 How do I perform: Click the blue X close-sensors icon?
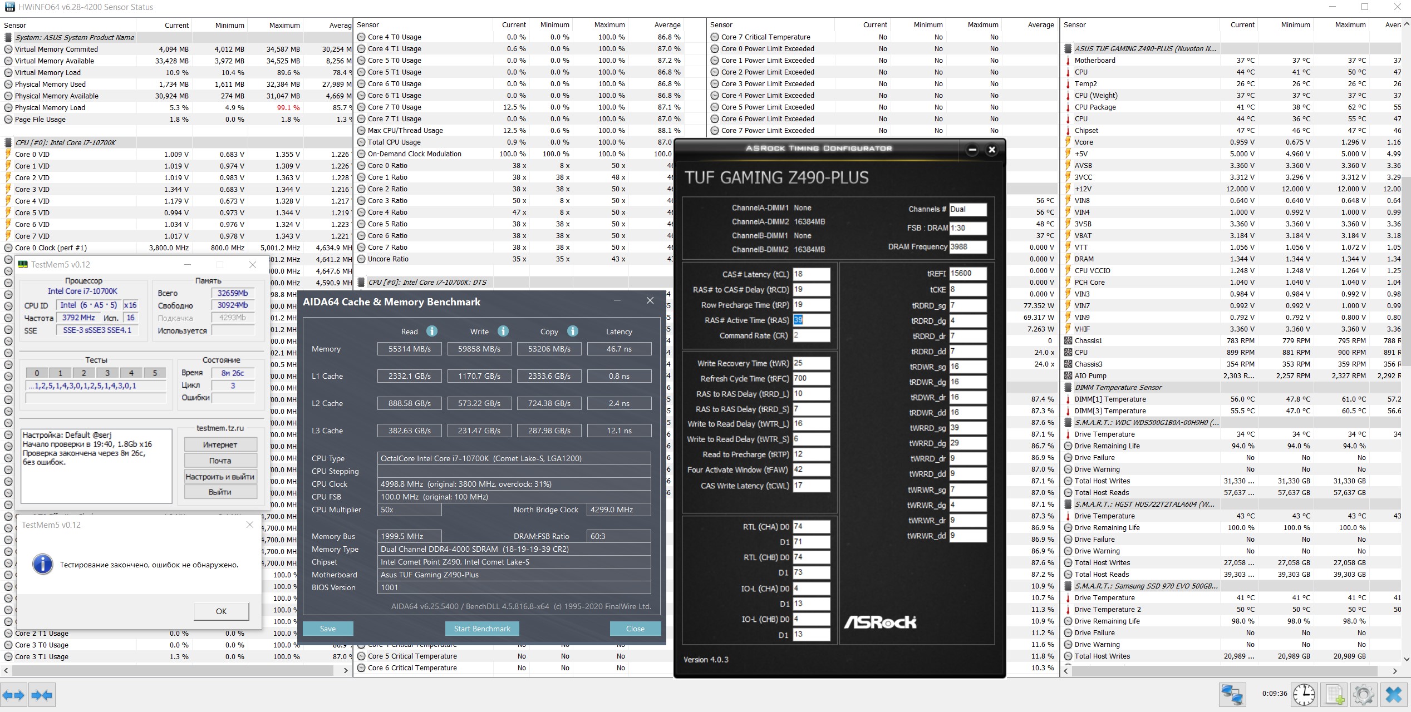1393,695
